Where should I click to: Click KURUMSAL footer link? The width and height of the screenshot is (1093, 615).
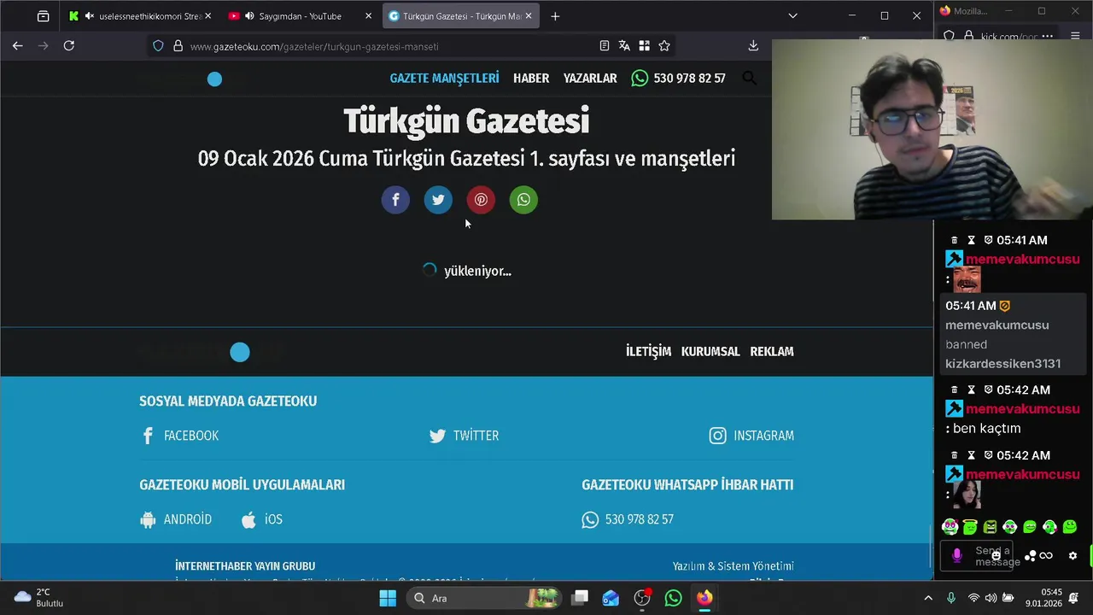pyautogui.click(x=710, y=351)
